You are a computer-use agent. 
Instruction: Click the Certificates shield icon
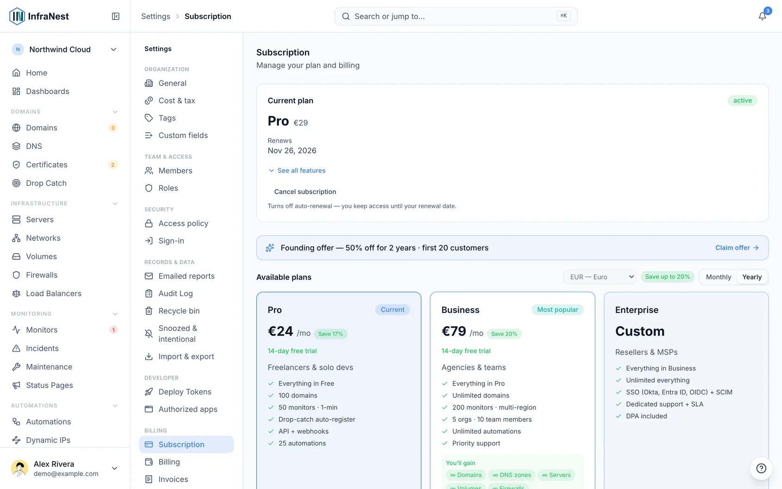point(16,165)
